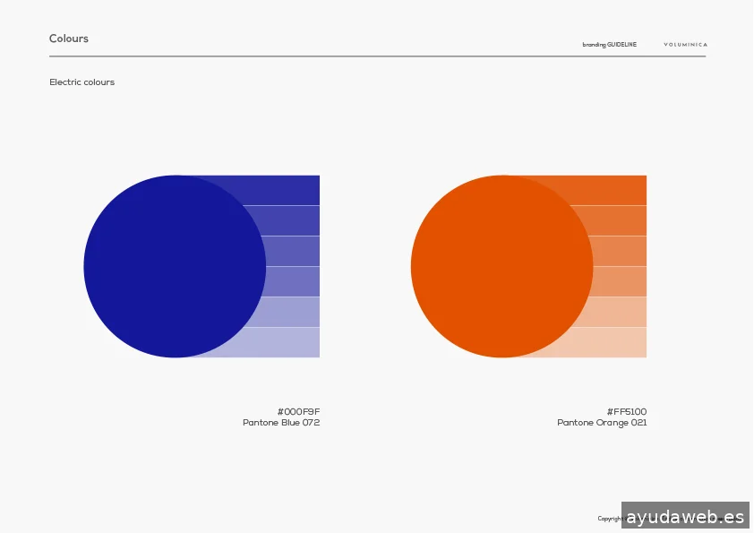The image size is (754, 533).
Task: Click the Copyright footer text
Action: pyautogui.click(x=609, y=519)
